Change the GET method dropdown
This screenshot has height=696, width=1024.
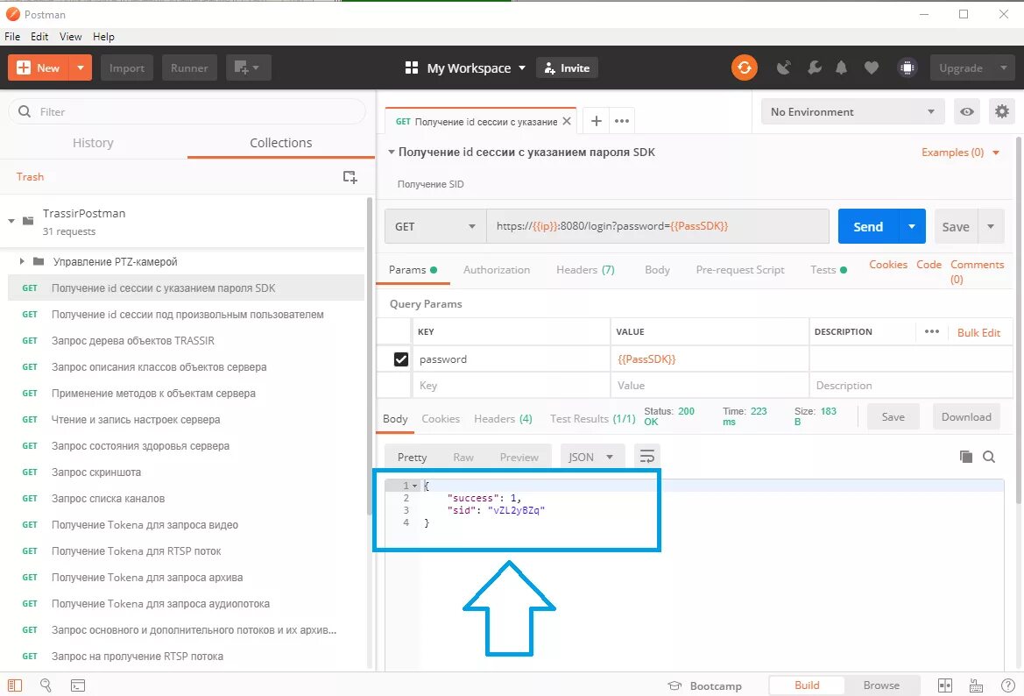[x=435, y=226]
